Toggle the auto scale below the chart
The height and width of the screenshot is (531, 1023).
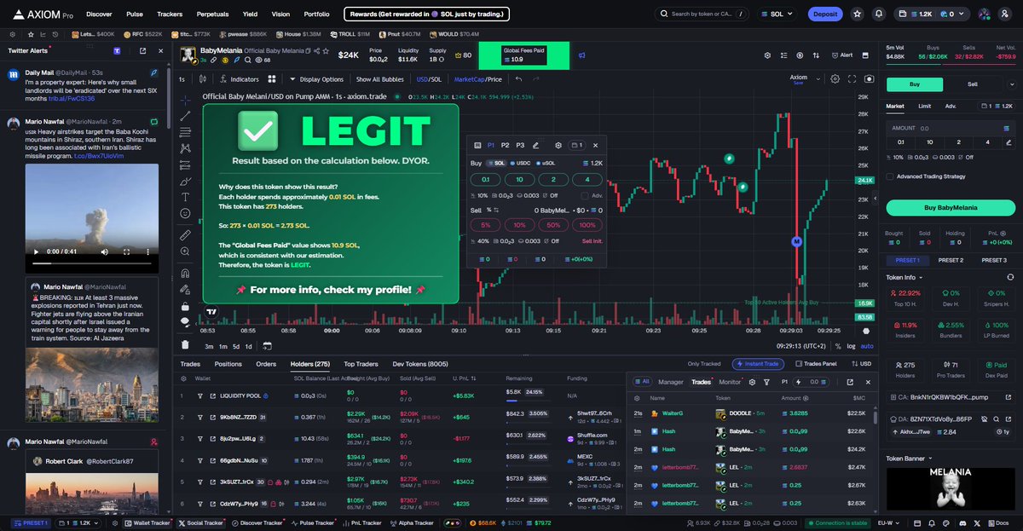click(x=867, y=346)
